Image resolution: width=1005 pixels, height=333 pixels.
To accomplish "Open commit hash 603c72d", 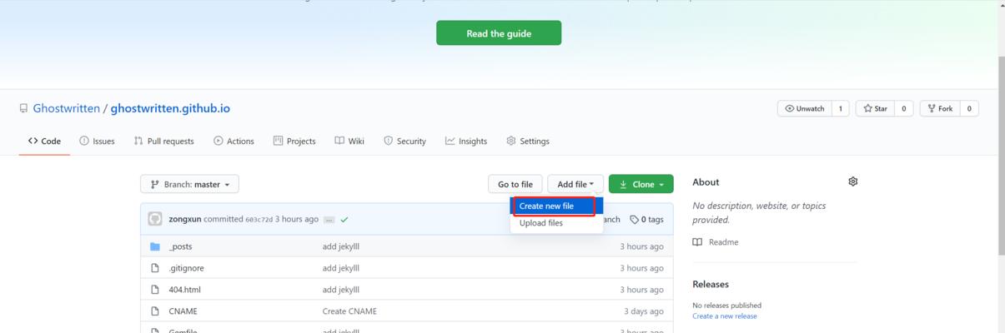I will click(x=259, y=220).
